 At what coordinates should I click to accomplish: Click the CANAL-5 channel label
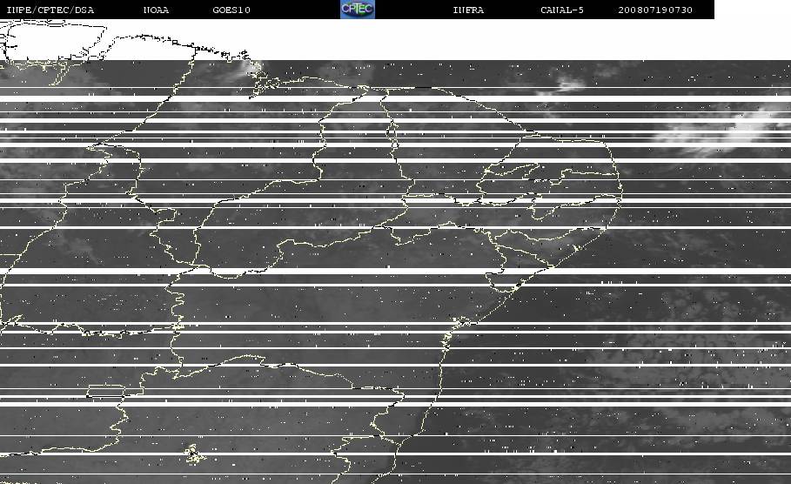point(562,10)
